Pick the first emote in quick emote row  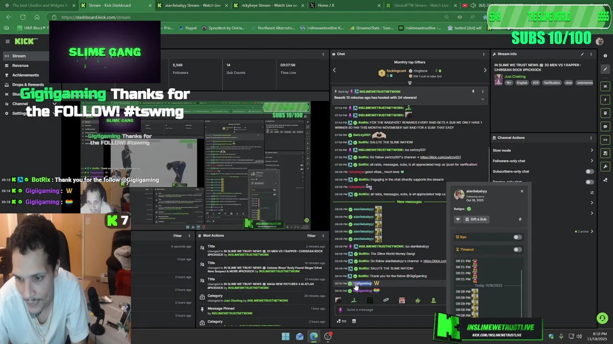[x=338, y=300]
